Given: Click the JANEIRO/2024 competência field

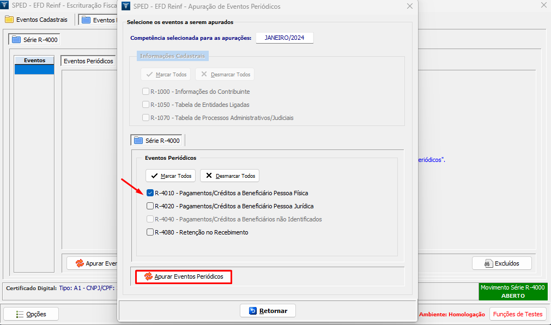Looking at the screenshot, I should click(284, 38).
